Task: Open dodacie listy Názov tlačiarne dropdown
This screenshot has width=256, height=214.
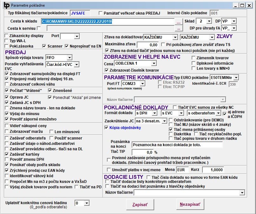Action: pos(242,192)
